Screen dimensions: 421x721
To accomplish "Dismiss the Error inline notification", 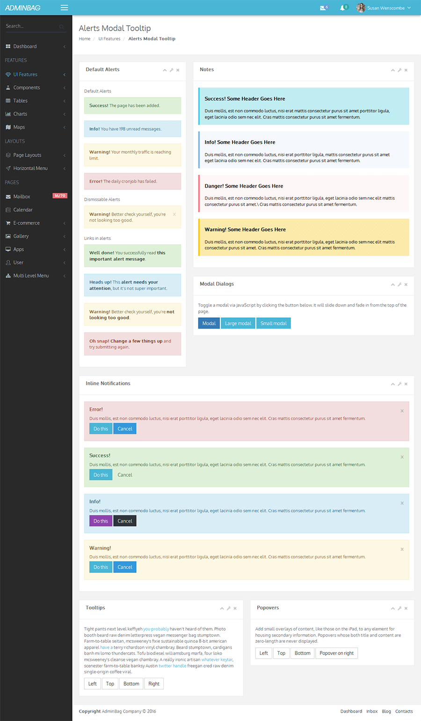I will click(402, 411).
